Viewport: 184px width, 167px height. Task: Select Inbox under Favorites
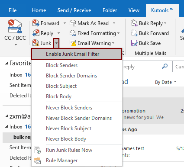17,75
